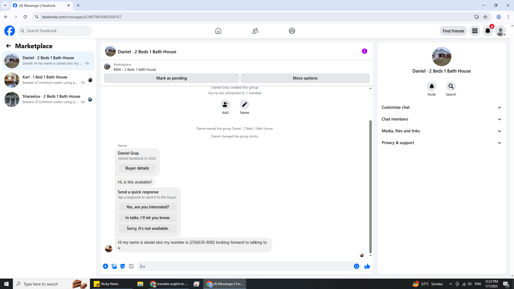
Task: Go back using the Marketplace back arrow
Action: coord(9,46)
